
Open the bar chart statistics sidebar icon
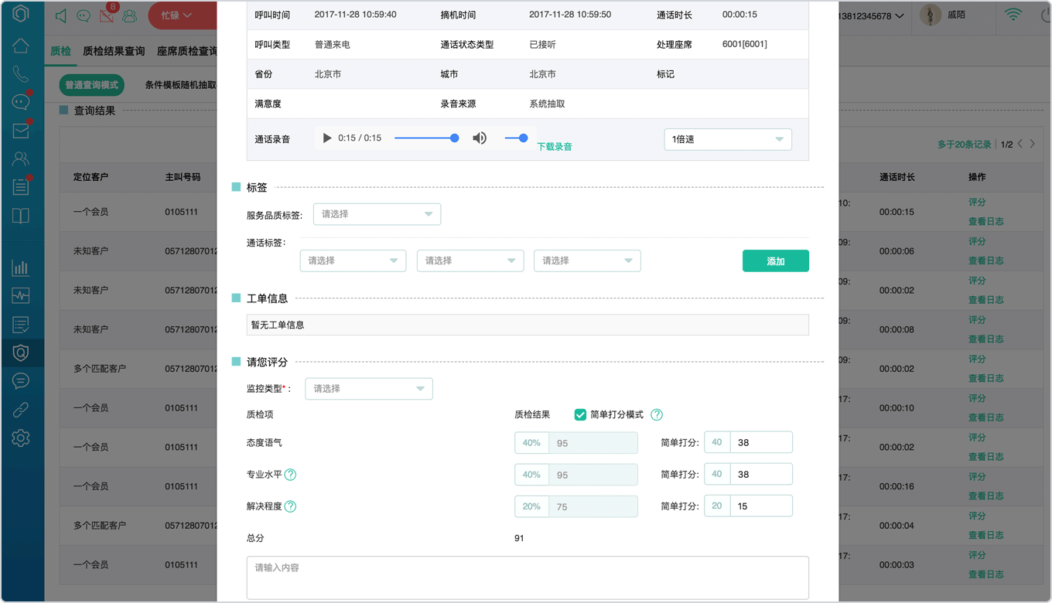pyautogui.click(x=21, y=268)
